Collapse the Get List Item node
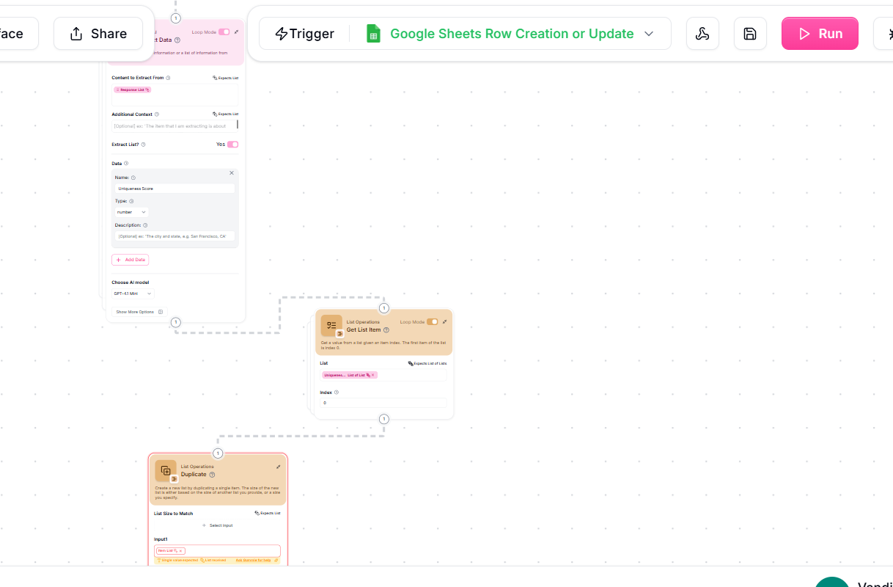Screen dimensions: 893x587 coord(444,321)
